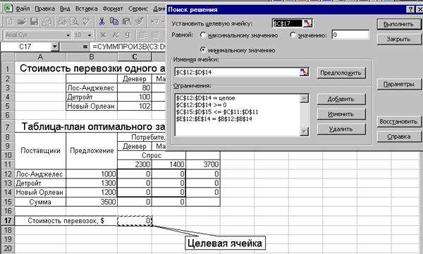This screenshot has height=254, width=423.
Task: Open print preview icon
Action: (x=73, y=22)
